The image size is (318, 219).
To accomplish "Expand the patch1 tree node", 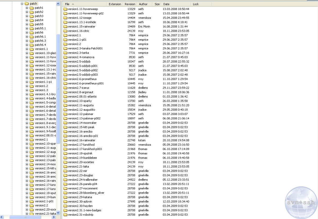I will (x=27, y=8).
